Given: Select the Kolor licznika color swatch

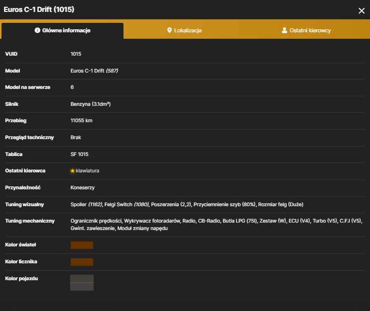Looking at the screenshot, I should click(82, 262).
